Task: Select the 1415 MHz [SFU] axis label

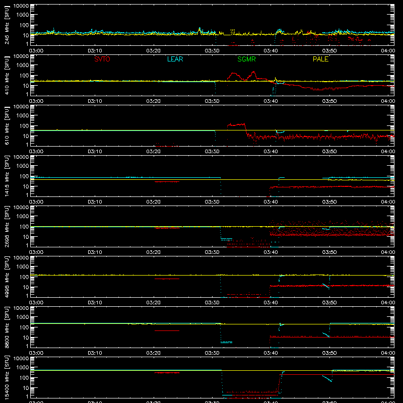Action: click(x=7, y=176)
